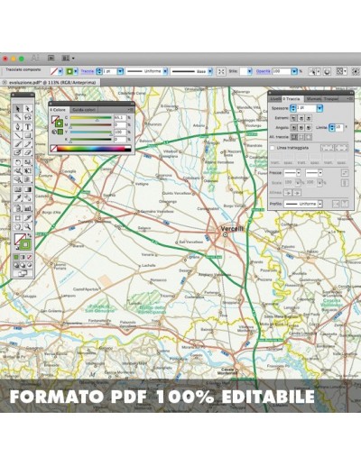Screen dimensions: 361x466
Task: Select the Column Graph tool
Action: [x=28, y=208]
